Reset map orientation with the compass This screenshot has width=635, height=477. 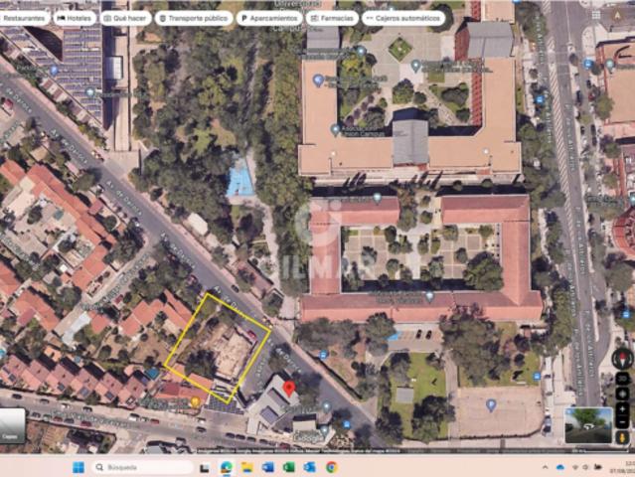622,359
